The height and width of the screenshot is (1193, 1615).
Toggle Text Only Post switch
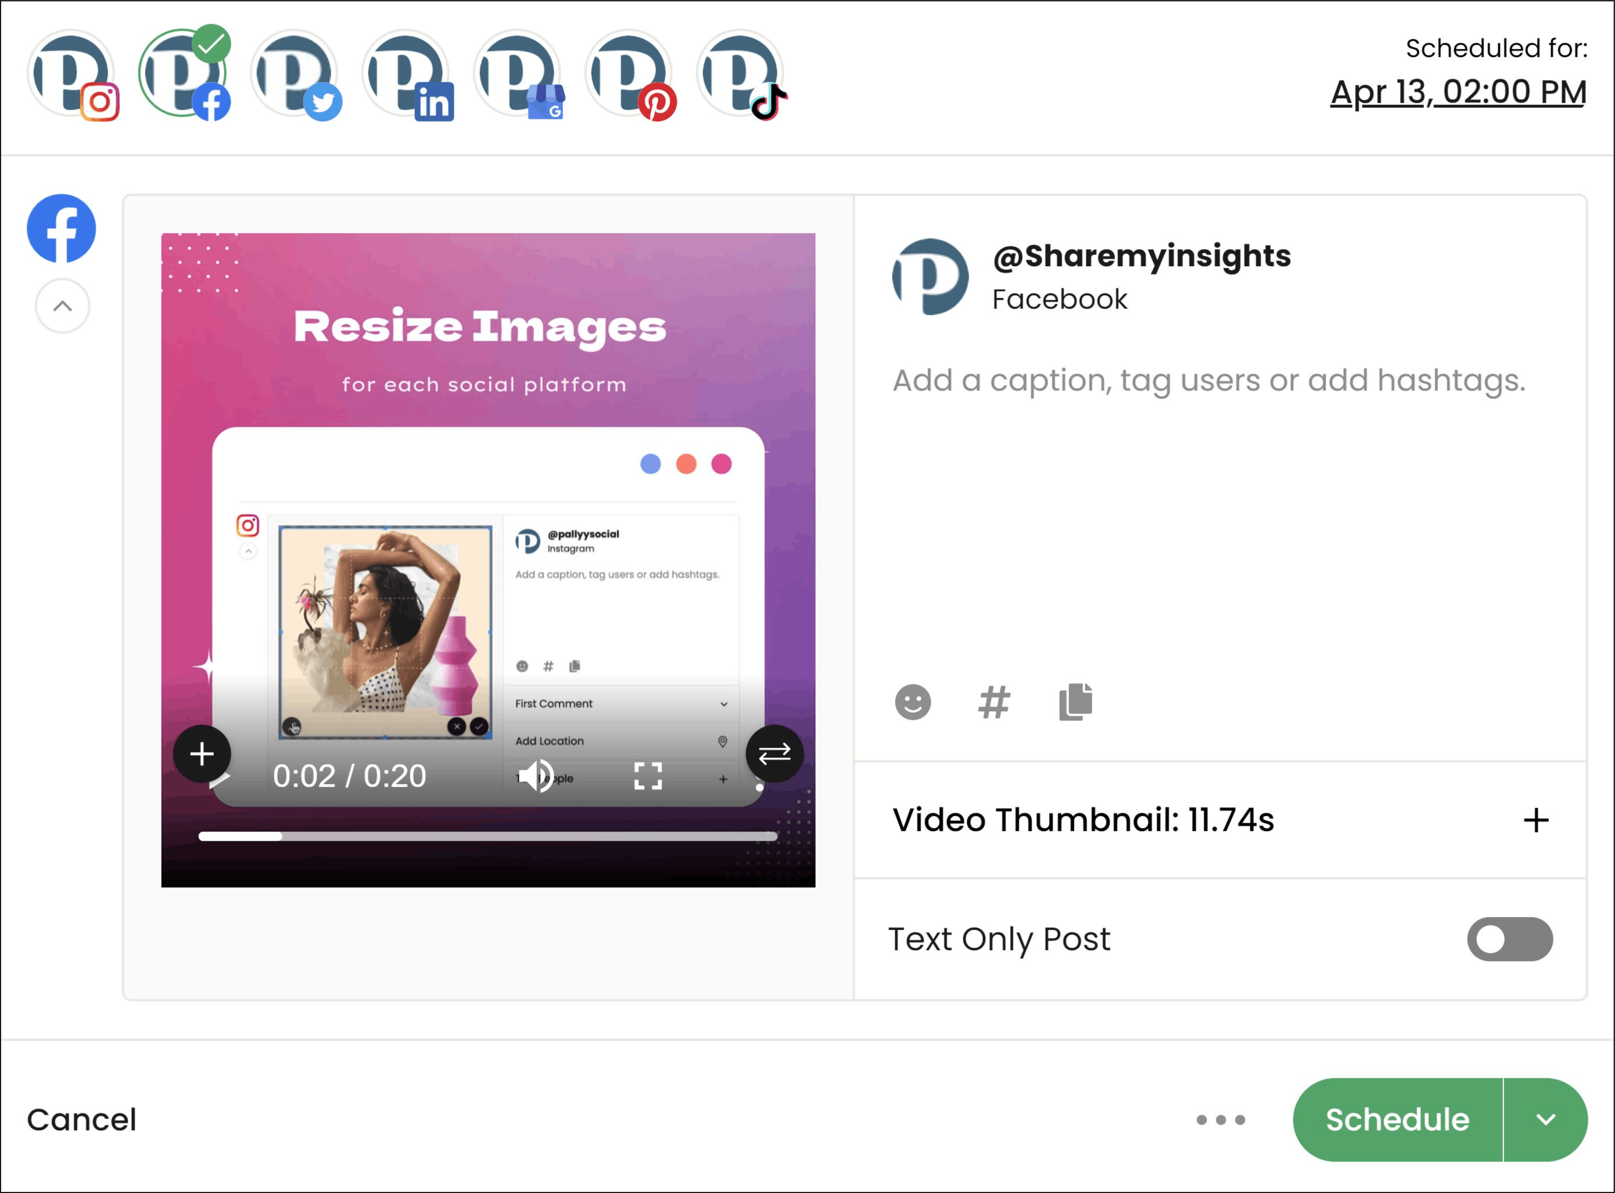[x=1510, y=940]
